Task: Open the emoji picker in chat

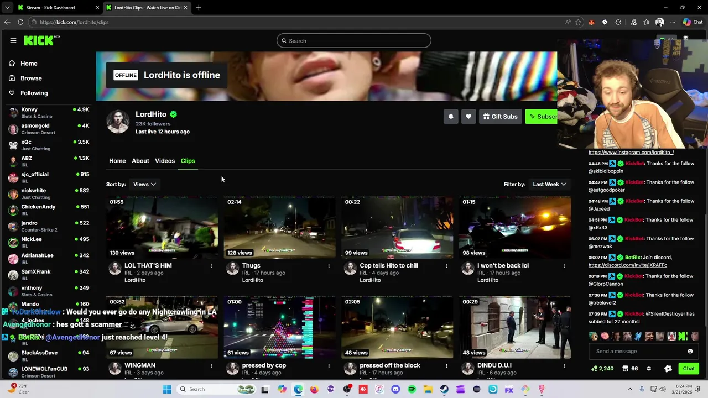Action: (690, 351)
